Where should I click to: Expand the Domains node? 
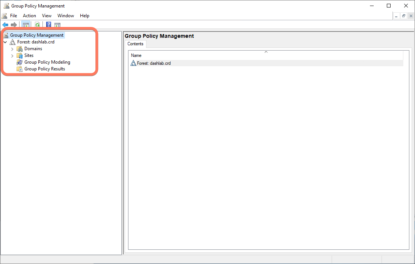point(12,49)
